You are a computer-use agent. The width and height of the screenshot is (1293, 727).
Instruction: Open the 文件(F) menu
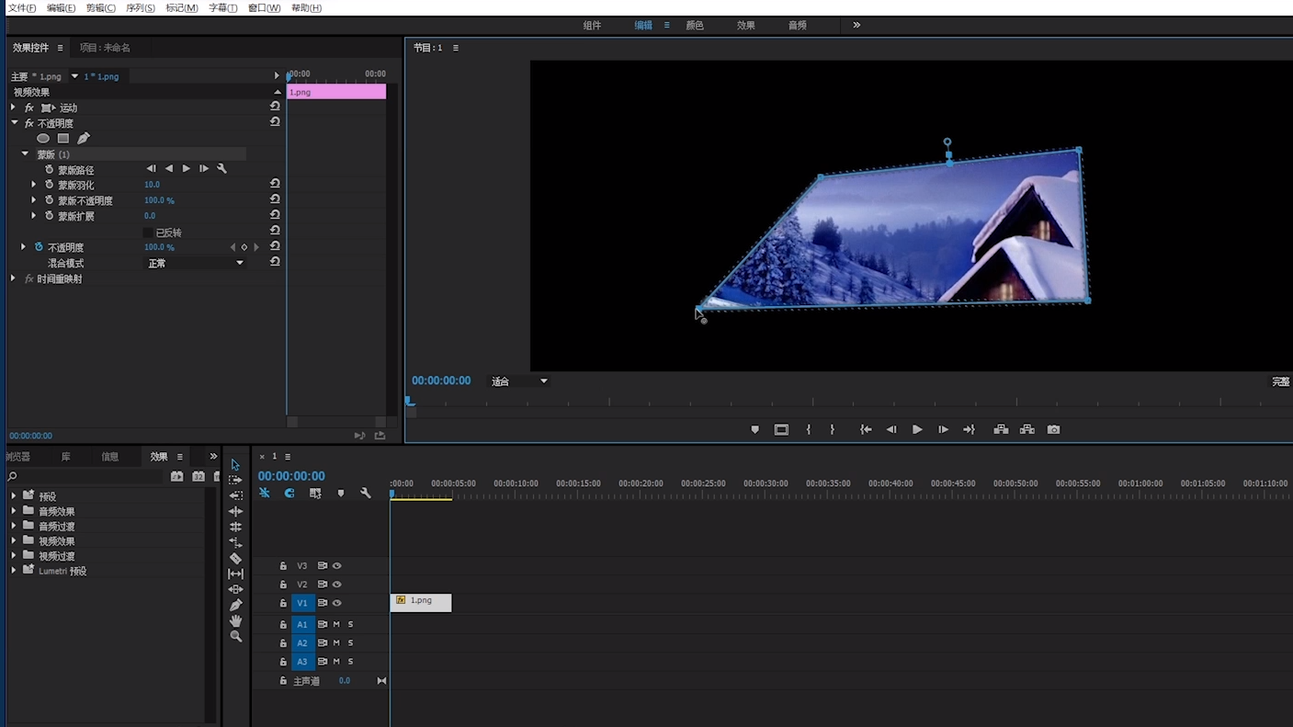tap(22, 7)
